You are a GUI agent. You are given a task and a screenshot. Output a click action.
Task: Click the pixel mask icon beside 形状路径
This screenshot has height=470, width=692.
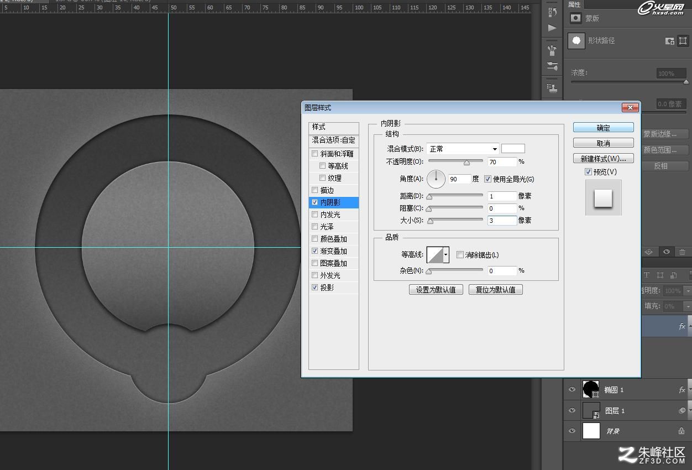pyautogui.click(x=669, y=41)
